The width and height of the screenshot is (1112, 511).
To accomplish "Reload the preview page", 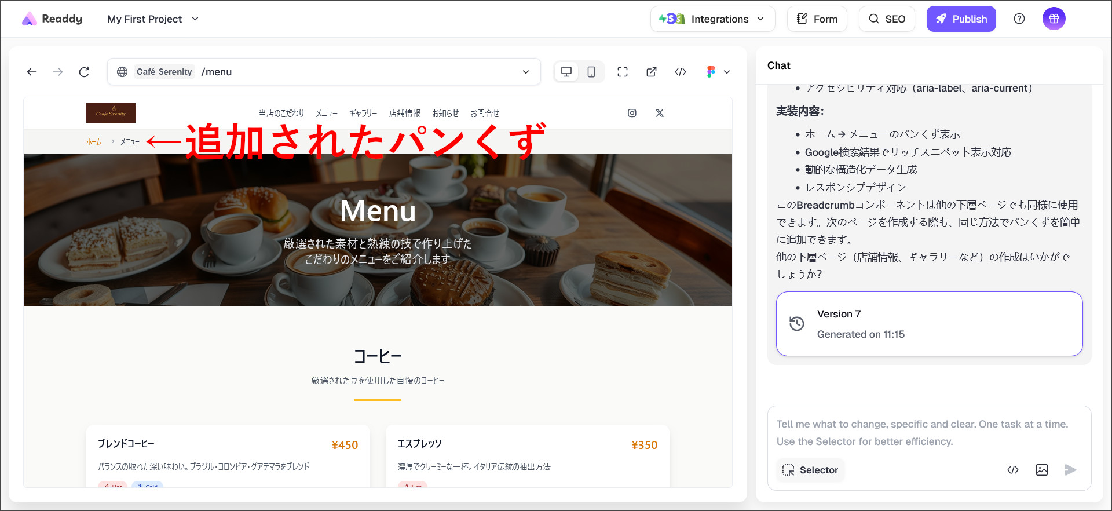I will tap(84, 72).
